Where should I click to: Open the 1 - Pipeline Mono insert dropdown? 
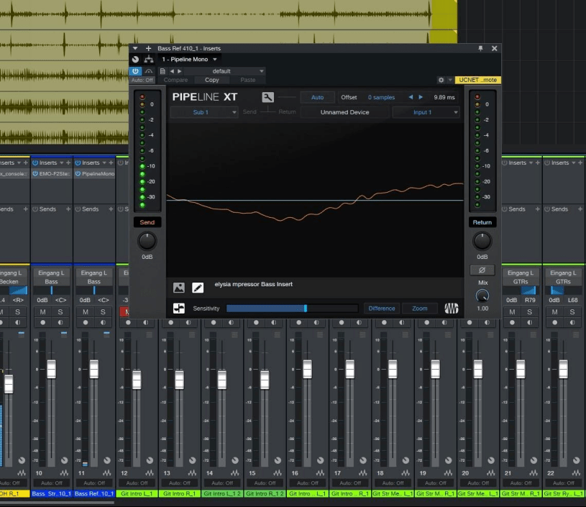189,59
